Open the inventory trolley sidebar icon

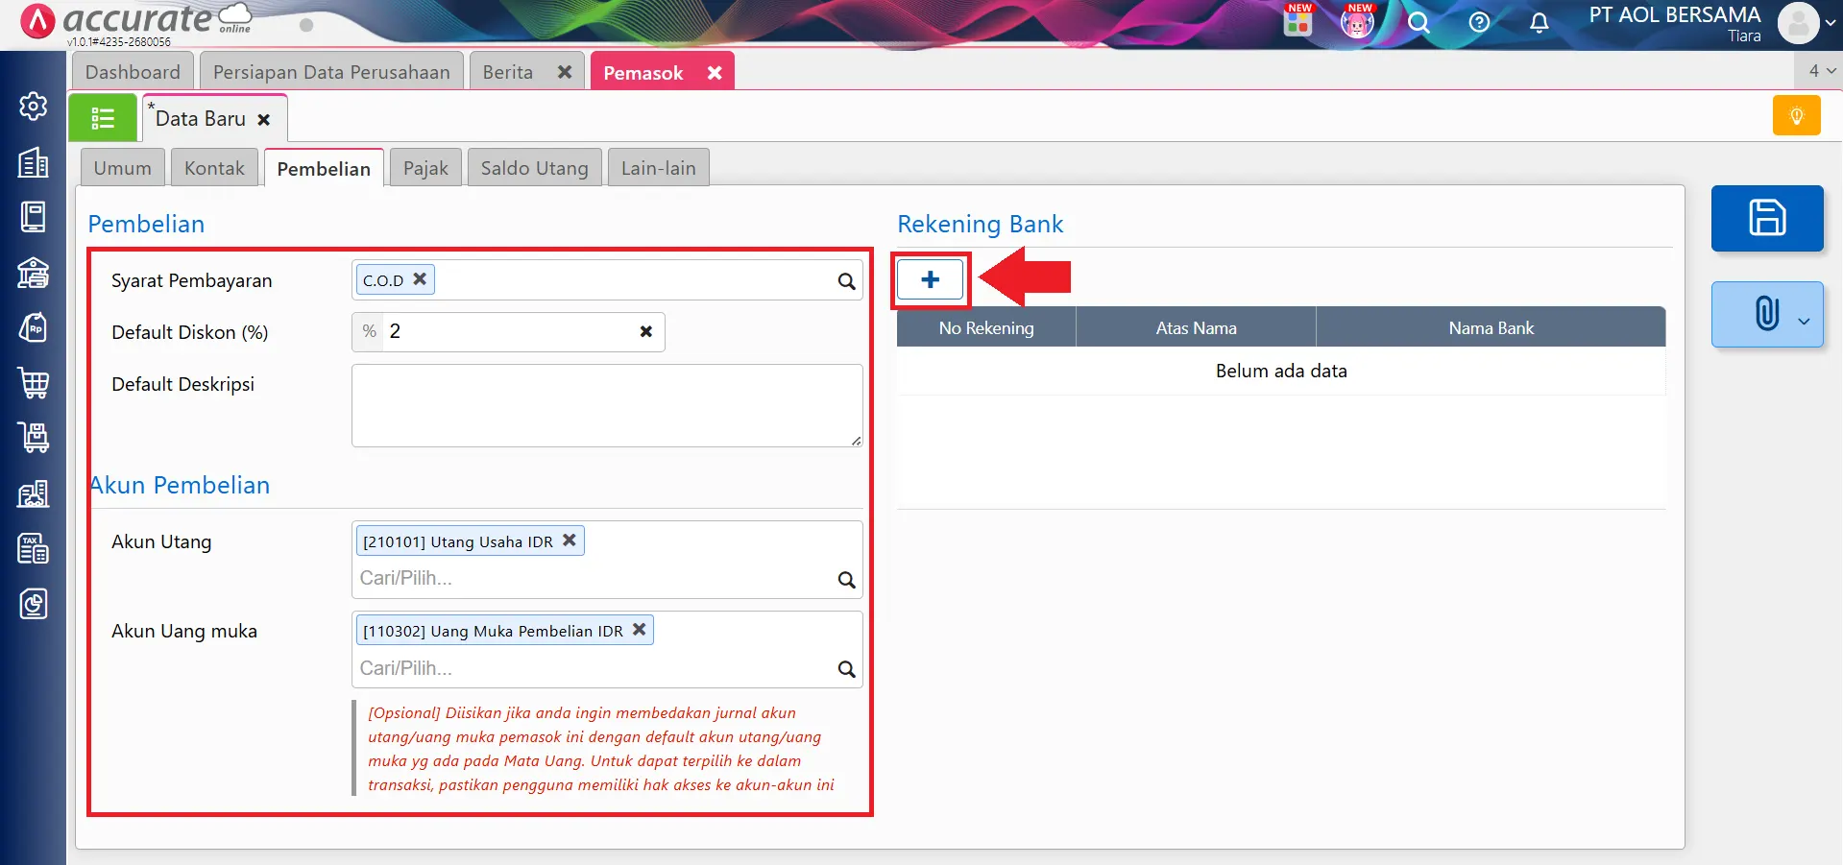tap(34, 438)
